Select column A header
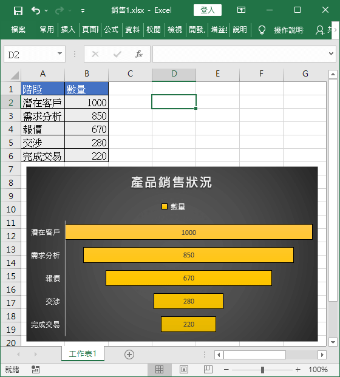This screenshot has width=340, height=377. pyautogui.click(x=42, y=73)
